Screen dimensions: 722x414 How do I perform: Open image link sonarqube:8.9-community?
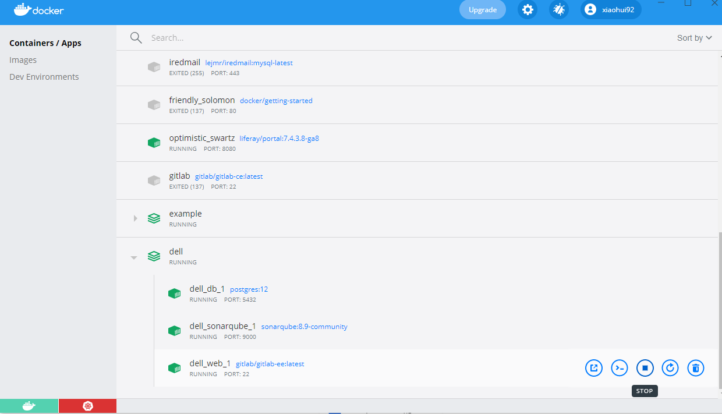(305, 327)
